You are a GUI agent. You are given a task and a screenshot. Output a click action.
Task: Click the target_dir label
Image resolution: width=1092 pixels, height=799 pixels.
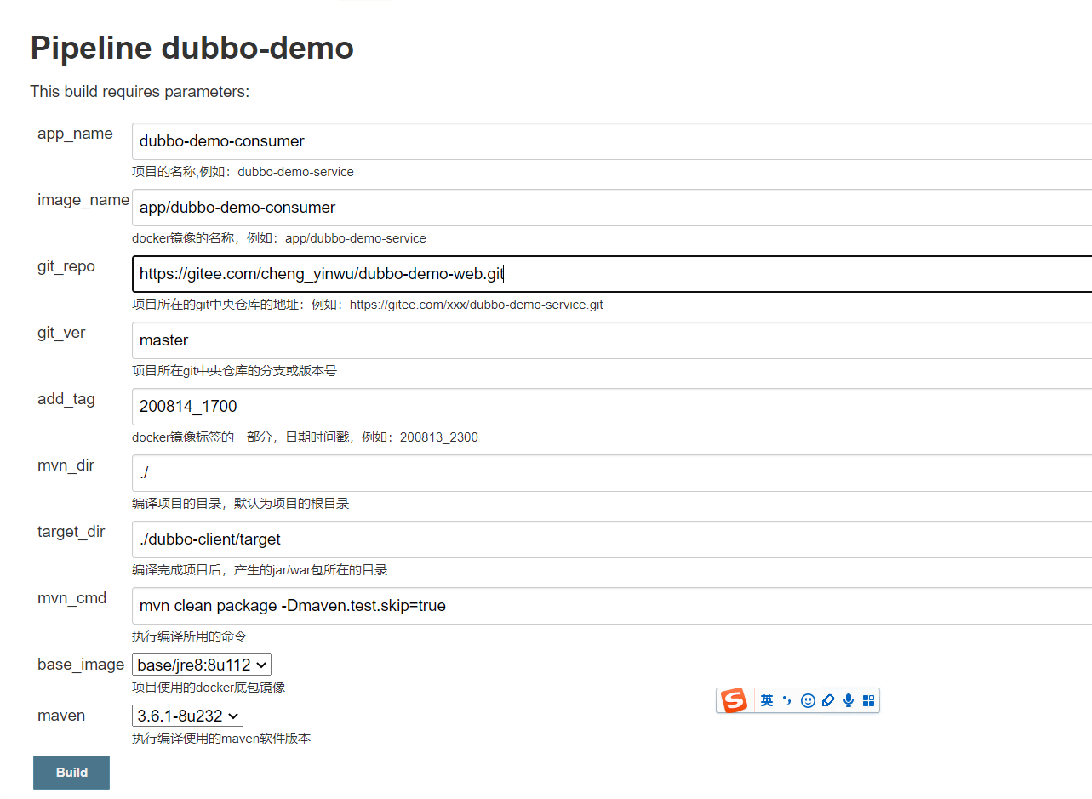tap(71, 532)
